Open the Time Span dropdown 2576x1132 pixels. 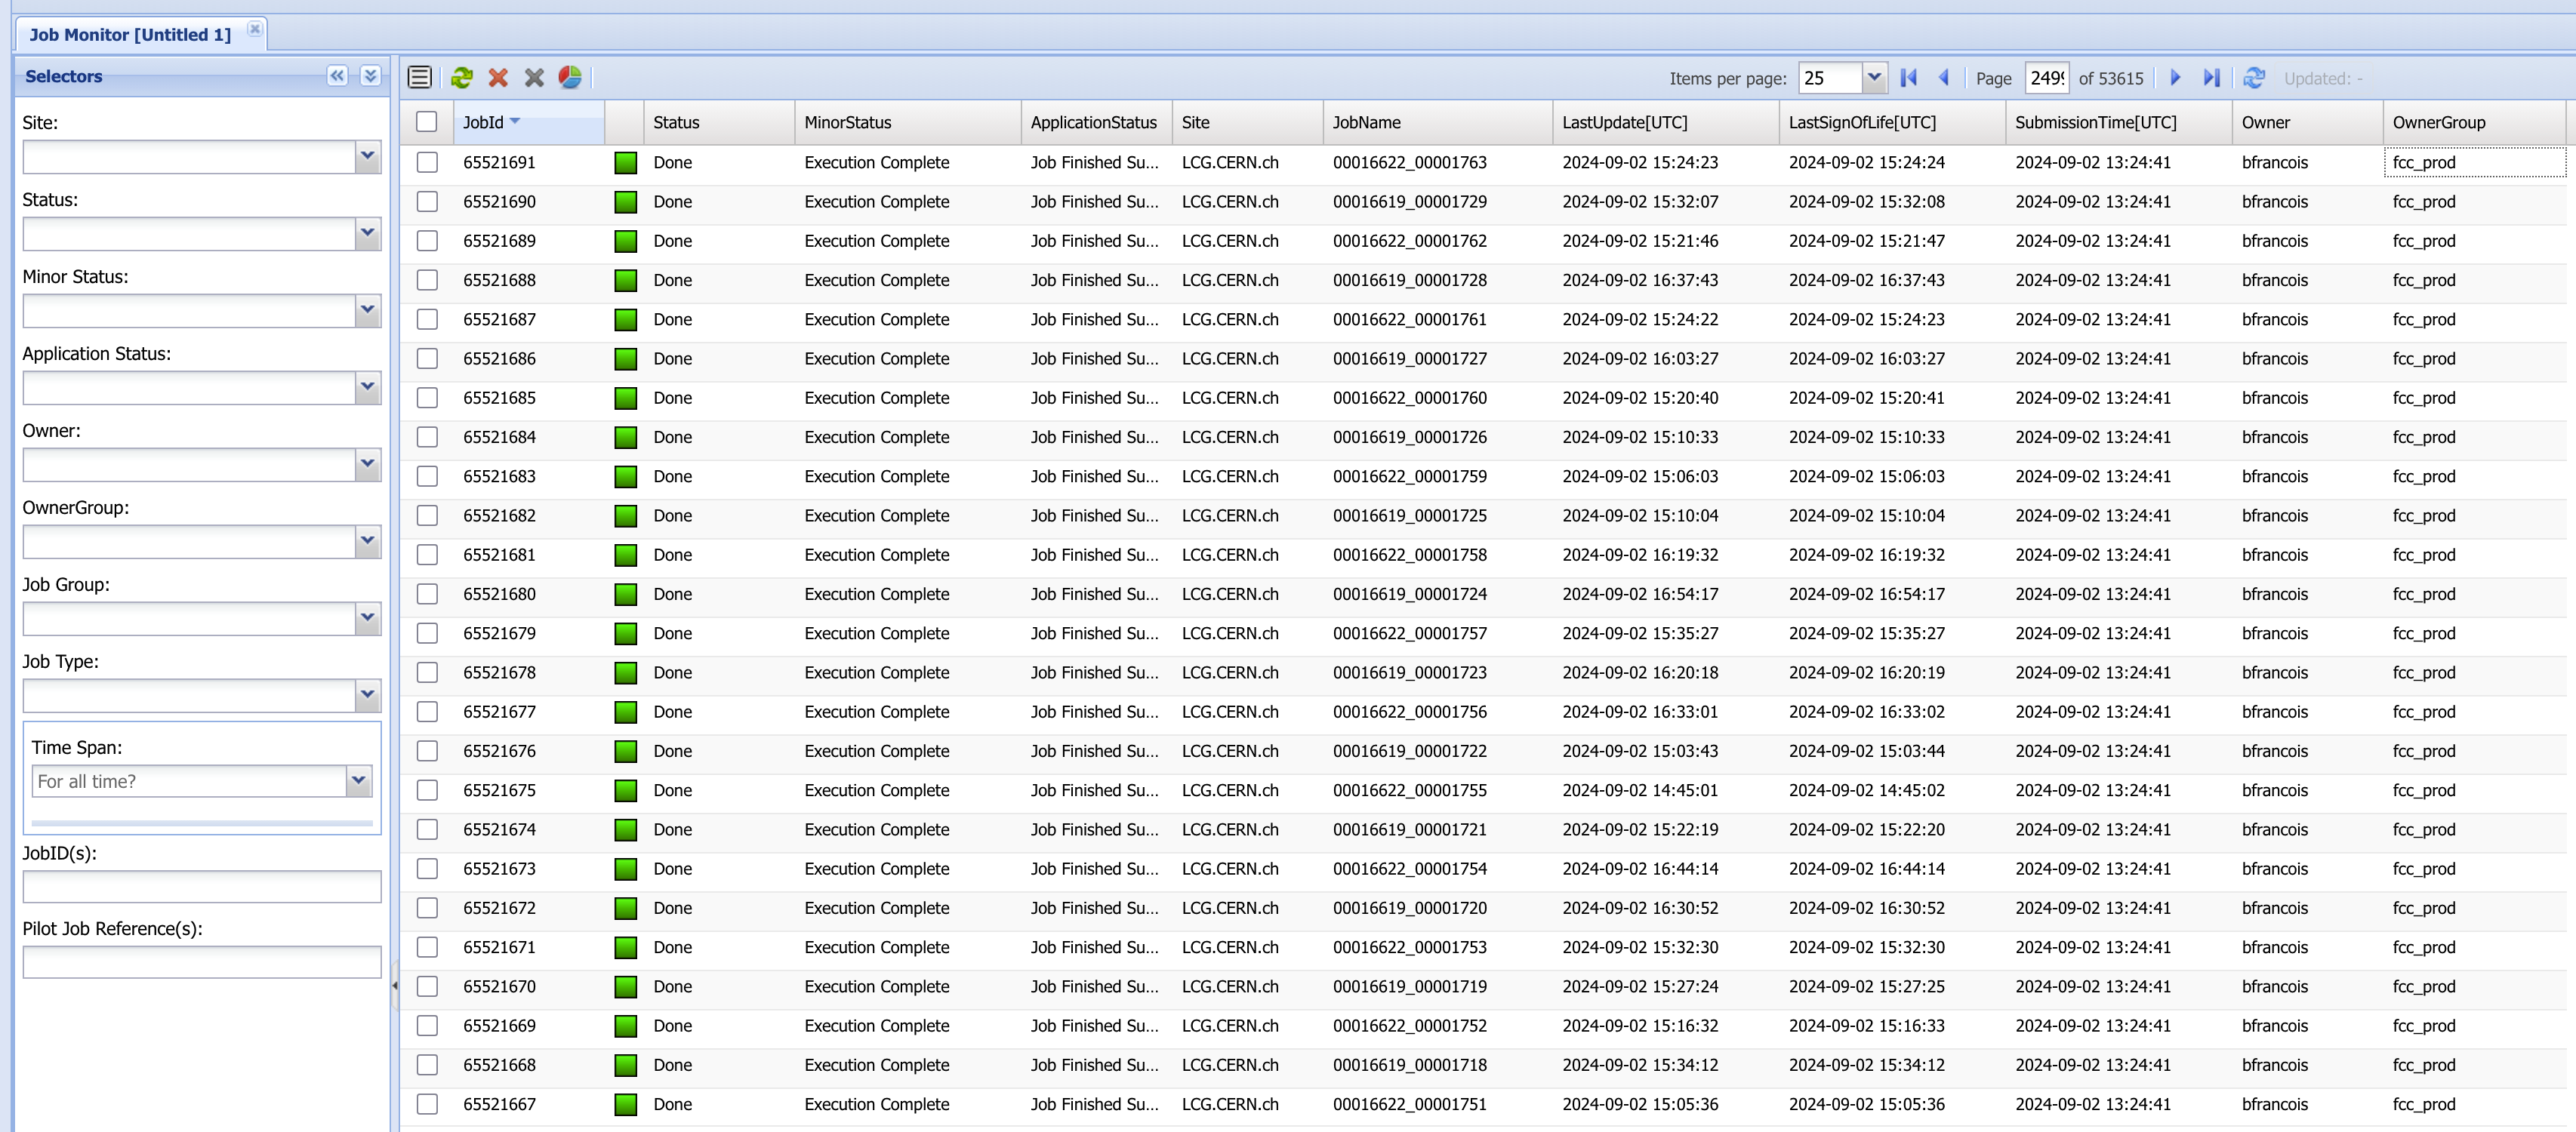[x=359, y=781]
